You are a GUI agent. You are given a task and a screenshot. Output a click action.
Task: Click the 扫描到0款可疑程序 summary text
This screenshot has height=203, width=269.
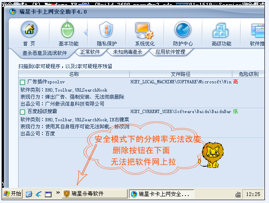[65, 66]
